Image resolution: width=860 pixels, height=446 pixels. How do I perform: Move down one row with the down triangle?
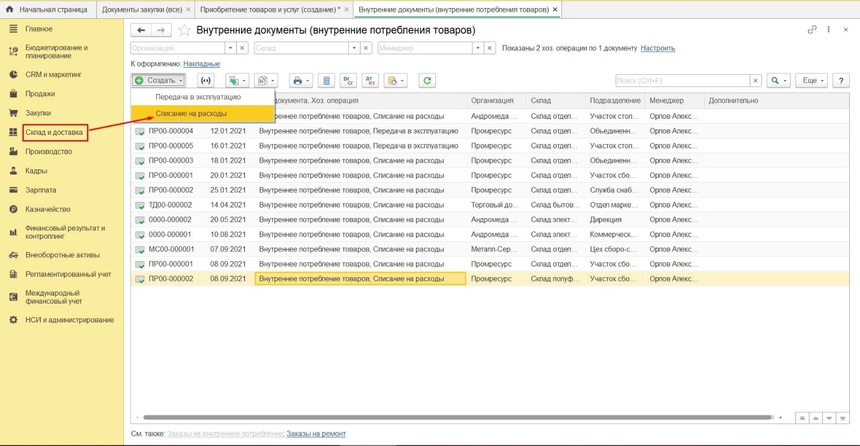tap(829, 418)
